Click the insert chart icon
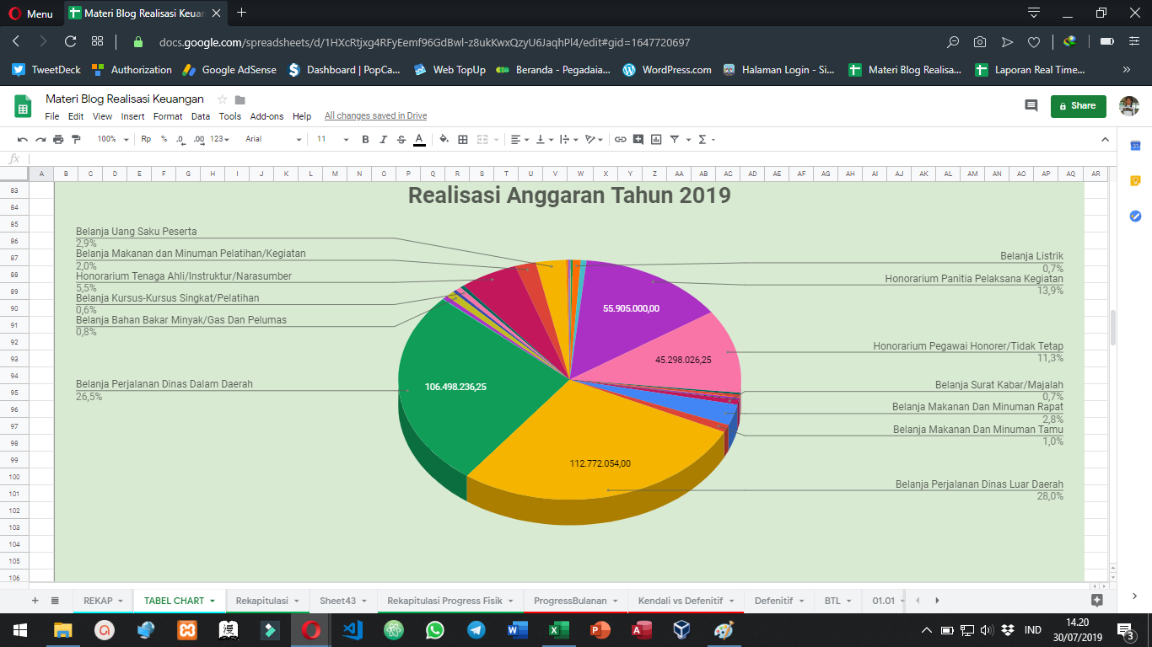Viewport: 1152px width, 647px height. coord(656,139)
